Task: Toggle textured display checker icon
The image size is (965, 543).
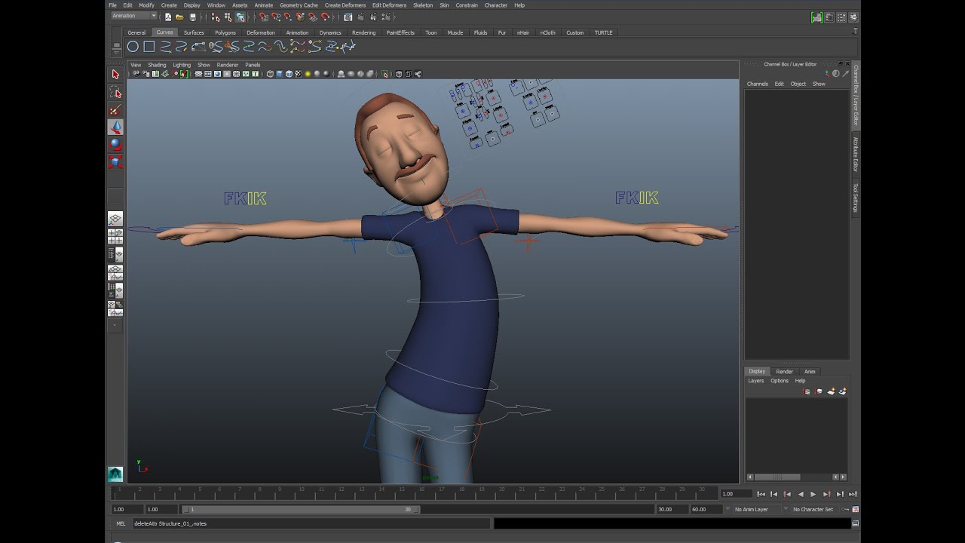Action: pyautogui.click(x=298, y=74)
